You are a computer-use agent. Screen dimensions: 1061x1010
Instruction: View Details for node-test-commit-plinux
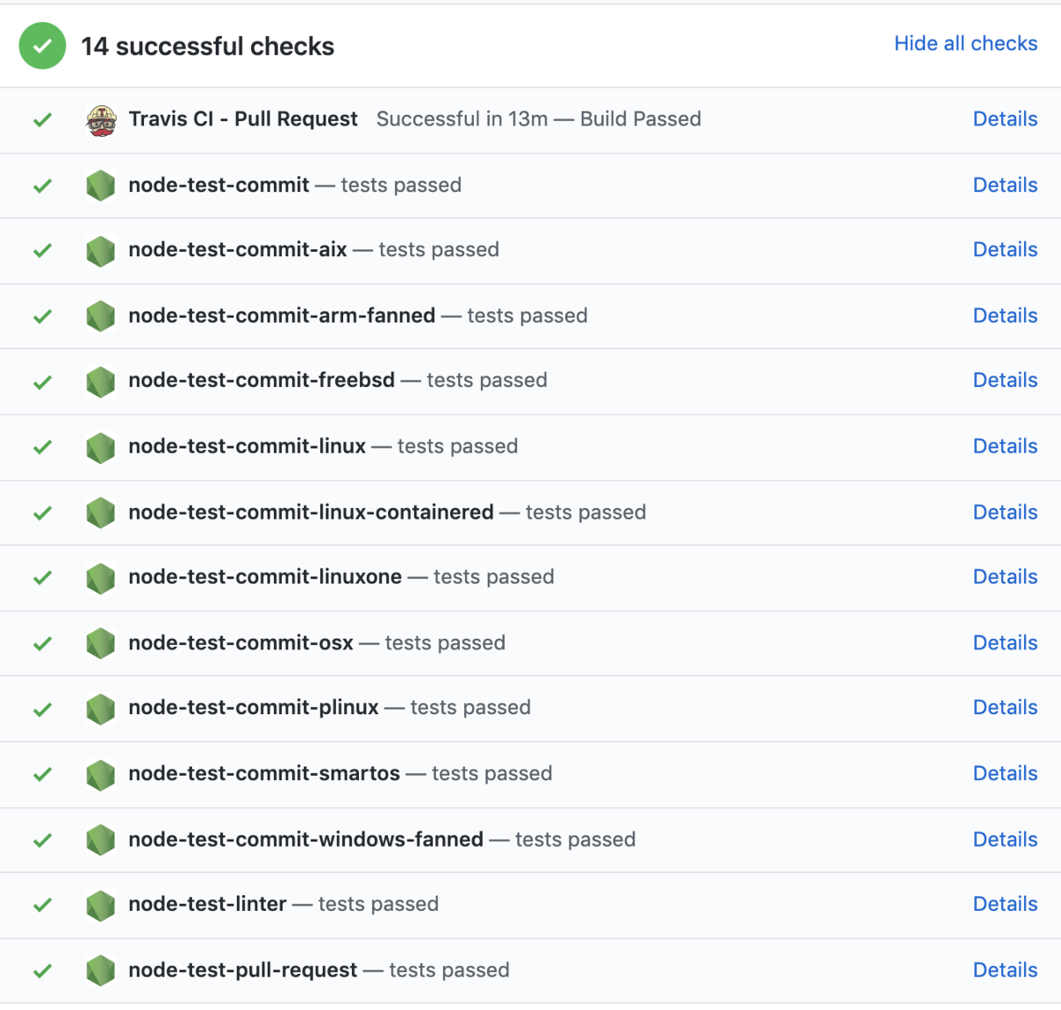1004,708
